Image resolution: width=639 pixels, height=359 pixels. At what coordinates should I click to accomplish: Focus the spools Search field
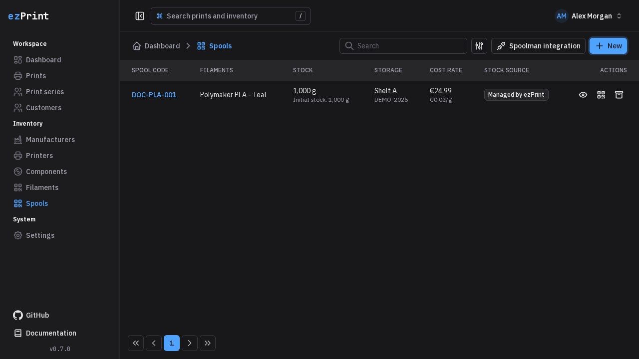[403, 46]
